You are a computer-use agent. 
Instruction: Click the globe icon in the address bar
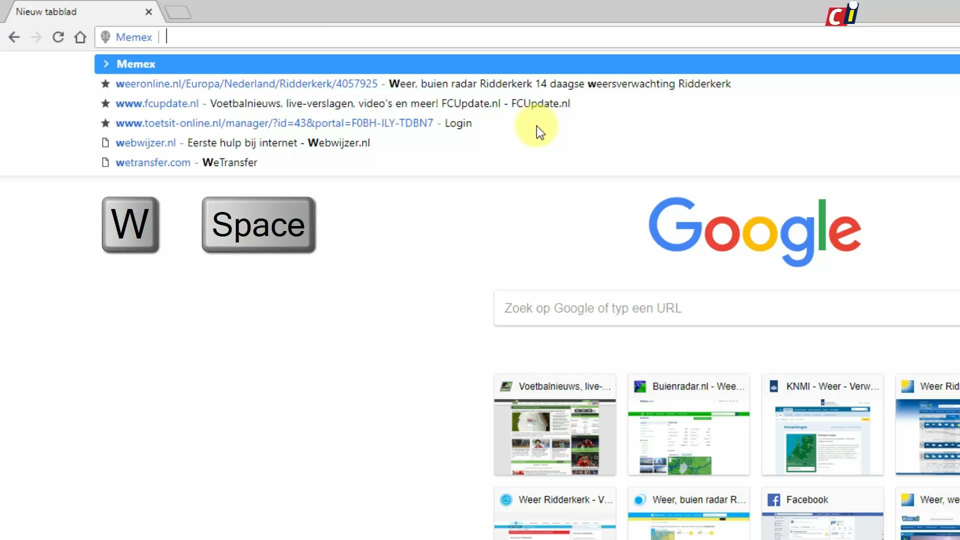(x=105, y=37)
